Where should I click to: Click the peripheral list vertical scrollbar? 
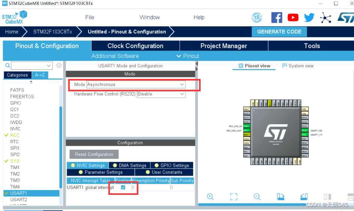pos(61,147)
